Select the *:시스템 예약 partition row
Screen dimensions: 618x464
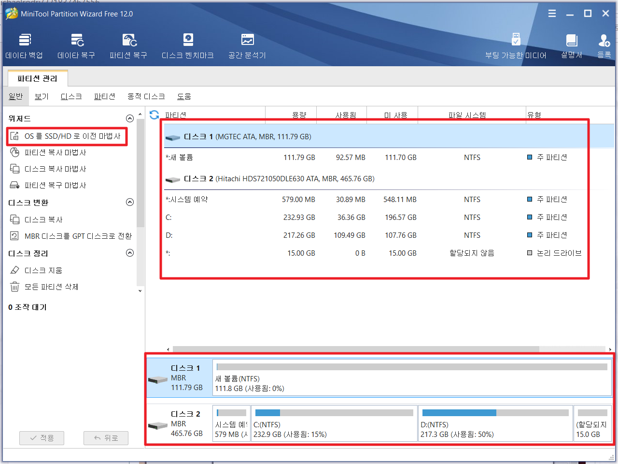coord(389,200)
